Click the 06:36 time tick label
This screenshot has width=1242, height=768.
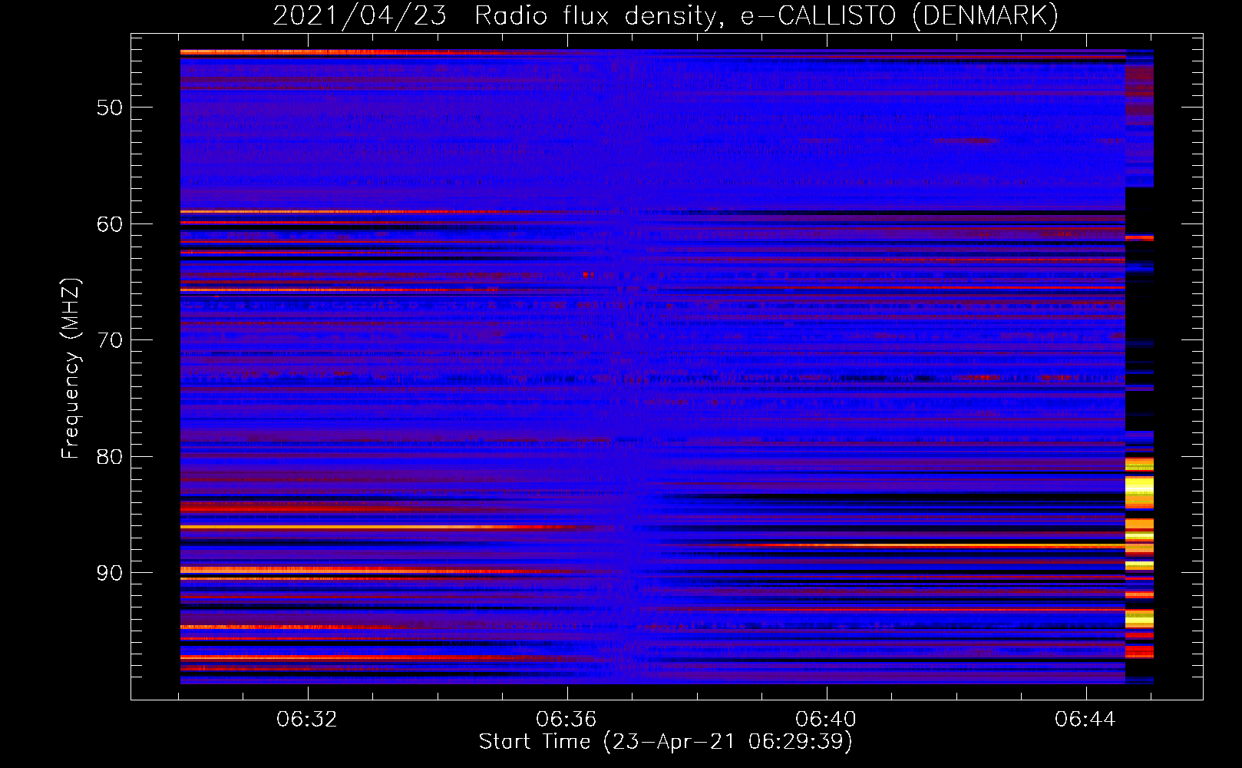click(x=566, y=720)
